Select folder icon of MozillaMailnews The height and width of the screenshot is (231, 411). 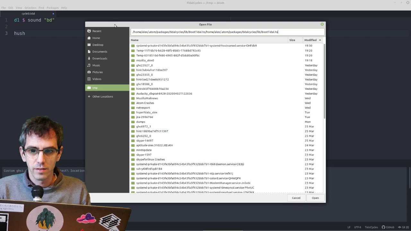pos(133,98)
